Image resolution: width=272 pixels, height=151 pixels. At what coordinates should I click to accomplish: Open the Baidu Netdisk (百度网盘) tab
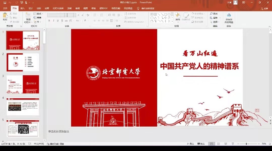128,8
